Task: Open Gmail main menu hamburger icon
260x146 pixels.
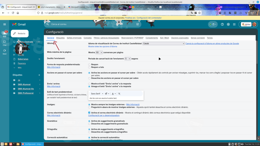Action: [x=5, y=24]
